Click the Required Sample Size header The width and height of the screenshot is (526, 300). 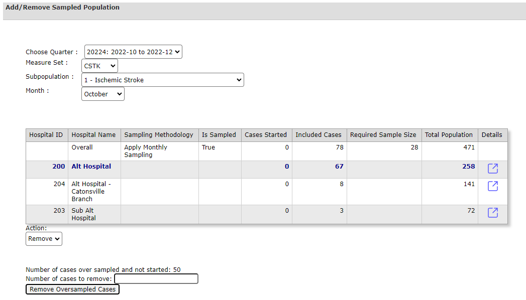[x=383, y=135]
